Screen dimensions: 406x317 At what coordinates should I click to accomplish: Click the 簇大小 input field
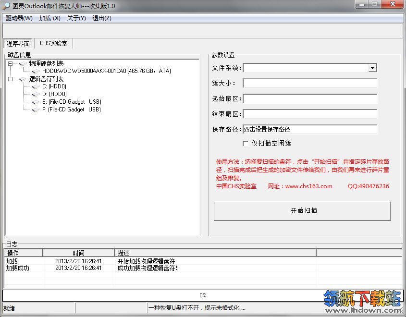(x=310, y=83)
